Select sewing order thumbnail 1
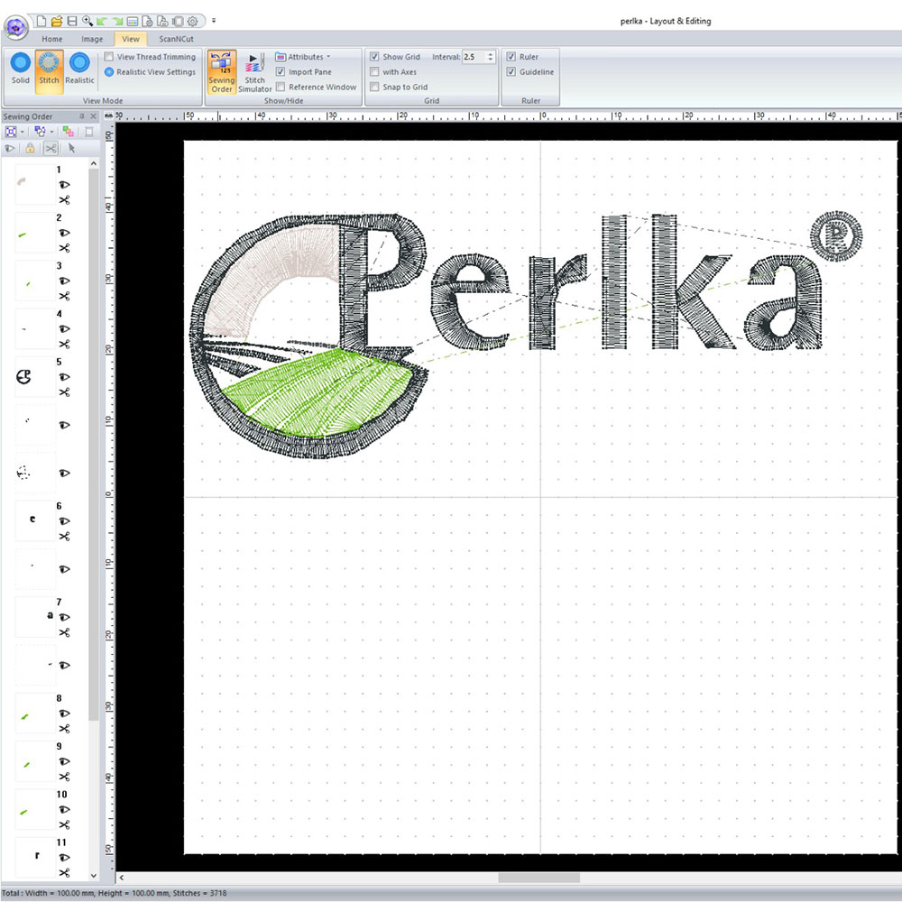The width and height of the screenshot is (902, 902). tap(35, 185)
